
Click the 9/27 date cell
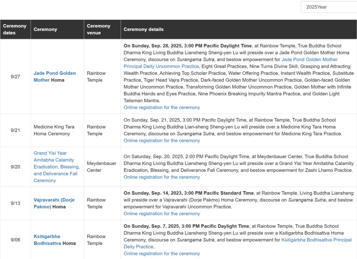[x=15, y=76]
